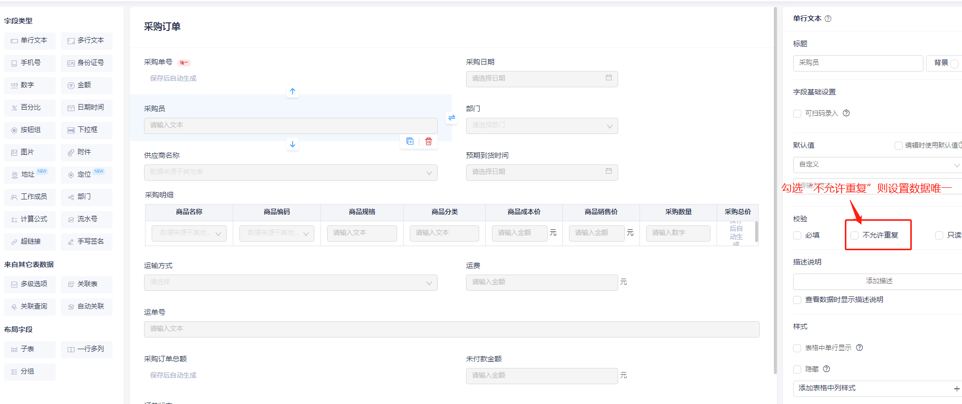
Task: Open the 预期到货时间 date picker
Action: click(x=542, y=173)
